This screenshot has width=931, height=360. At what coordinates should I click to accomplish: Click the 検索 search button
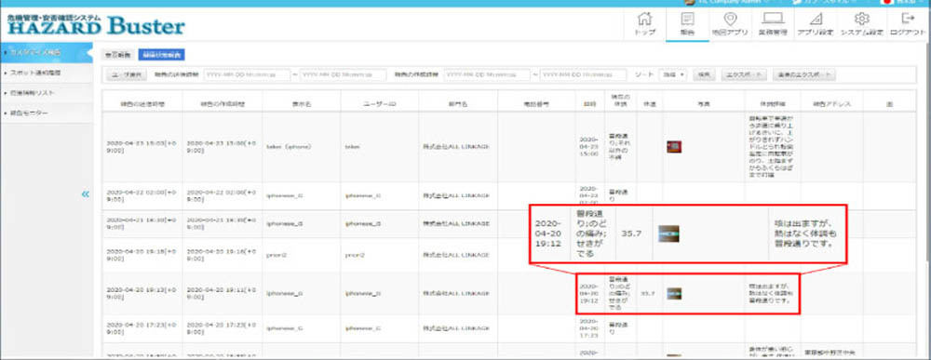tap(704, 74)
